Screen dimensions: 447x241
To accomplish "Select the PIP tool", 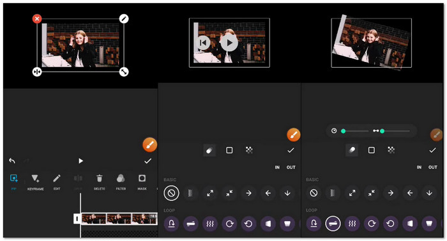I will pos(13,182).
